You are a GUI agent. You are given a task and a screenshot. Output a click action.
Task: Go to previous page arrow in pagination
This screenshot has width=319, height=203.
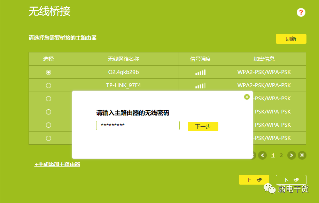(263, 155)
